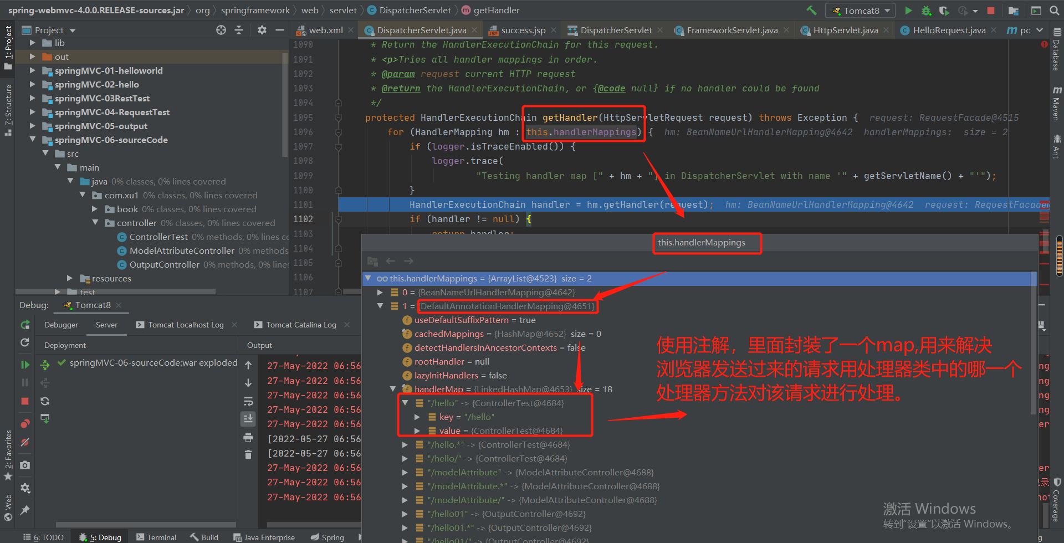Select opened file in Project panel target icon

coord(221,30)
